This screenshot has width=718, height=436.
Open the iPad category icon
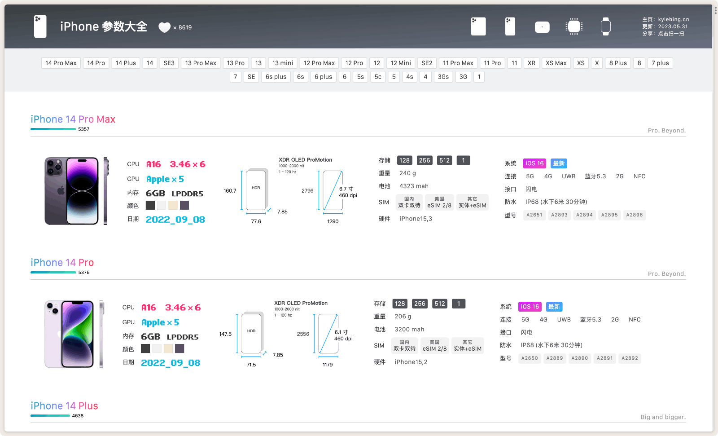[x=478, y=26]
